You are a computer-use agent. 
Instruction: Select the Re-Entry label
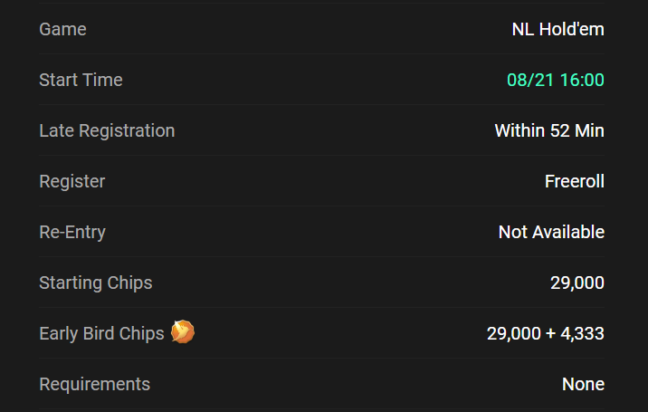click(x=72, y=232)
